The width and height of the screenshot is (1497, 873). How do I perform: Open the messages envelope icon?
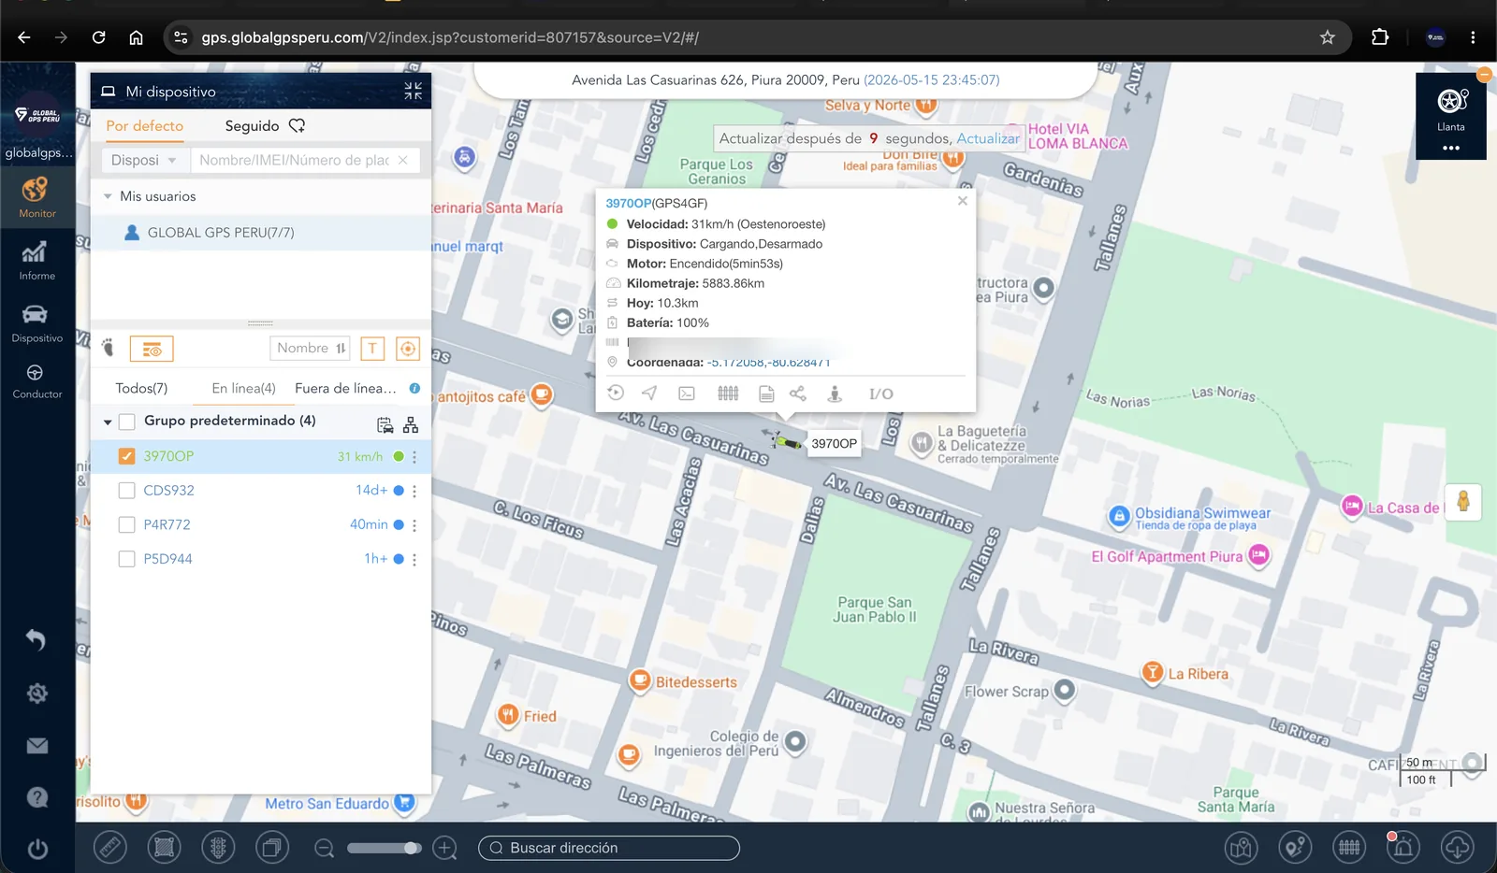pyautogui.click(x=36, y=746)
